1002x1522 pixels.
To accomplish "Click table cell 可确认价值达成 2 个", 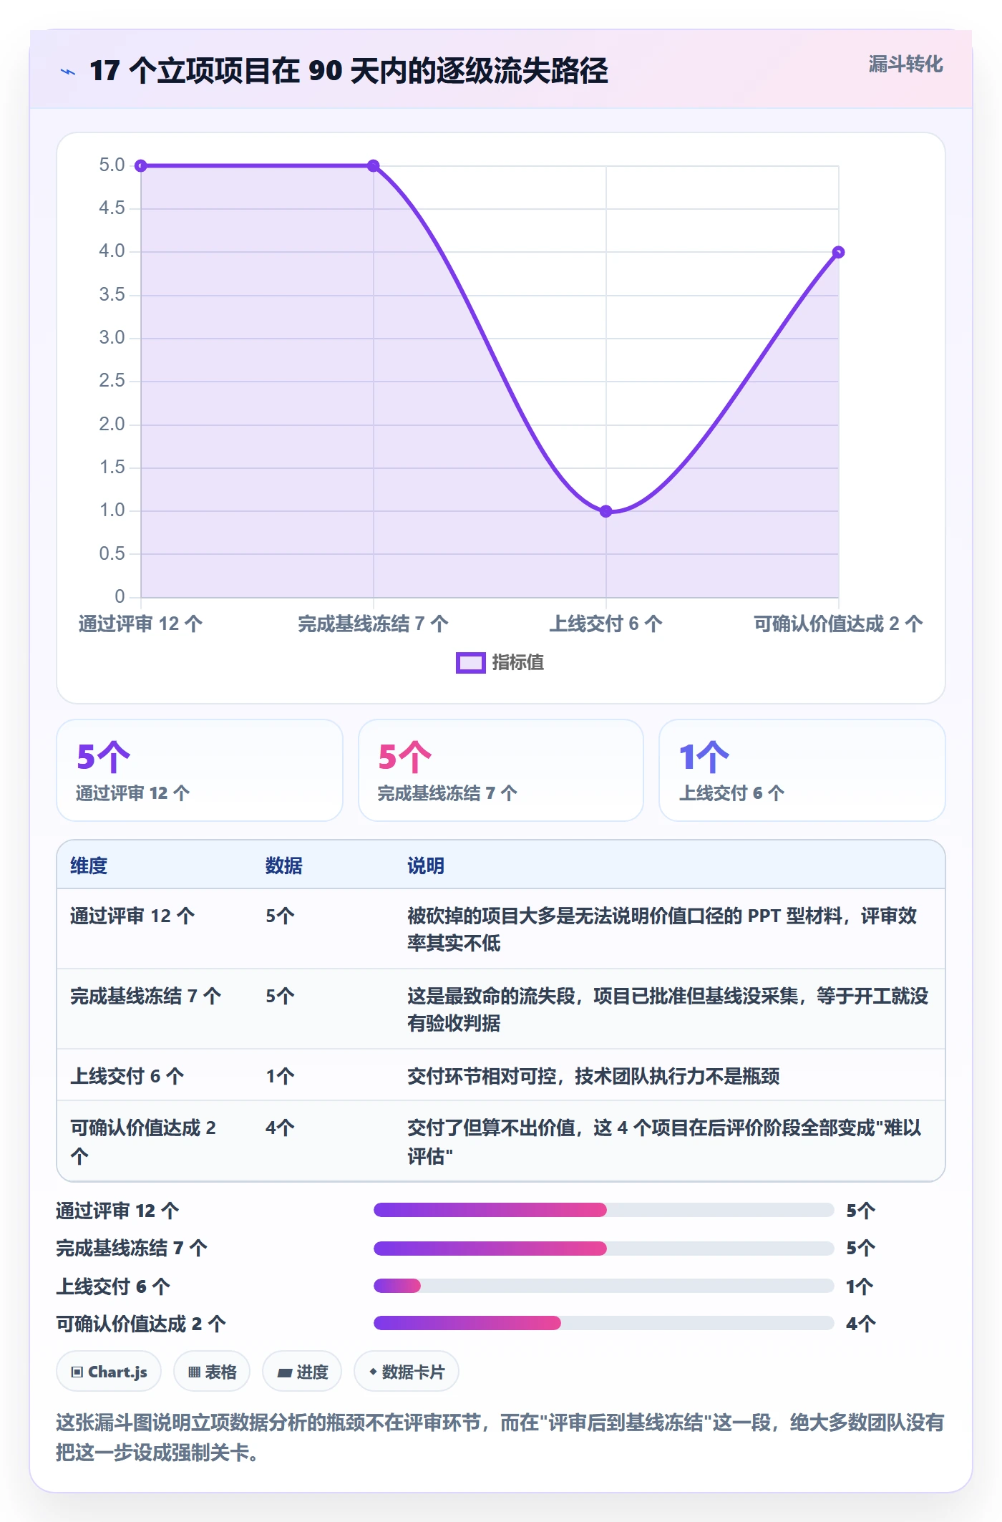I will (x=143, y=1142).
